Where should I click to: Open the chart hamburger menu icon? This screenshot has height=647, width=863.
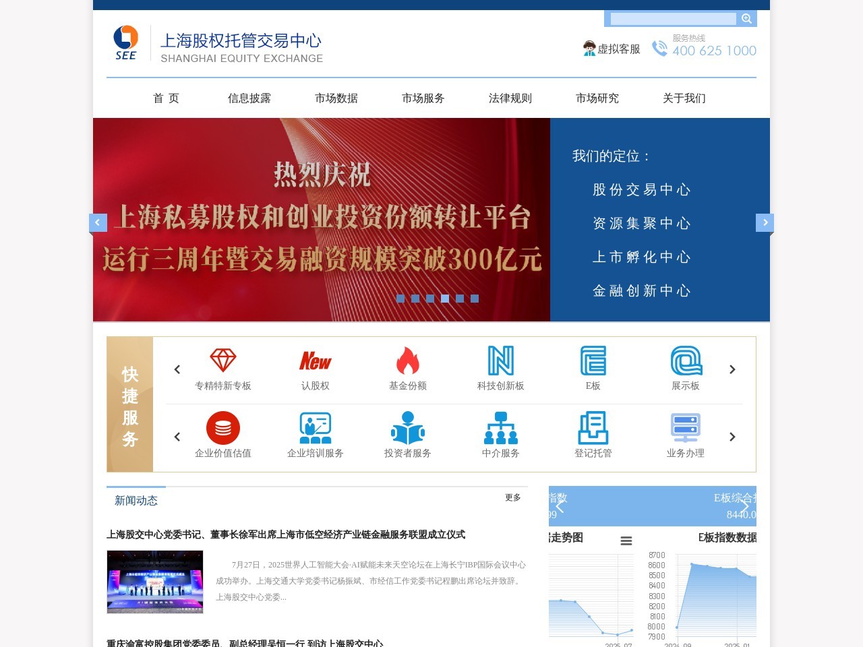(626, 541)
